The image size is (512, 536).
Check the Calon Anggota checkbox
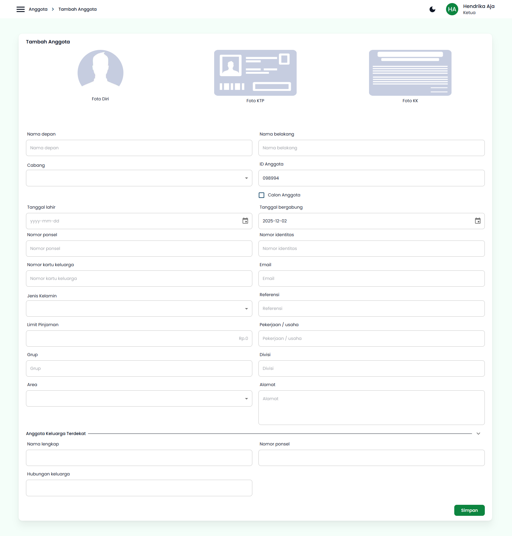(x=261, y=195)
